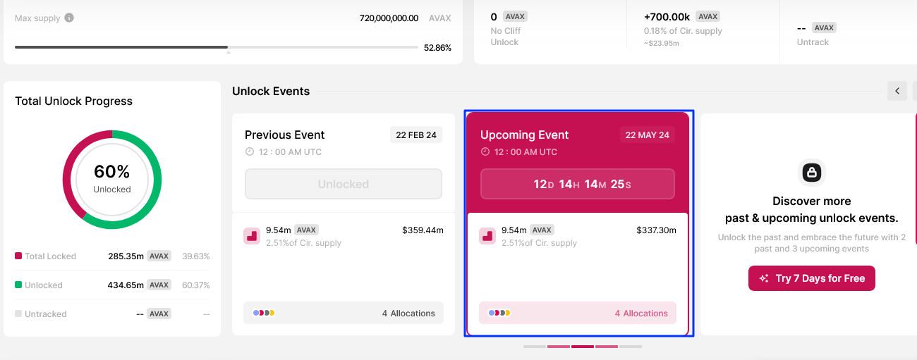Select the last carousel page indicator
The height and width of the screenshot is (360, 917).
631,347
